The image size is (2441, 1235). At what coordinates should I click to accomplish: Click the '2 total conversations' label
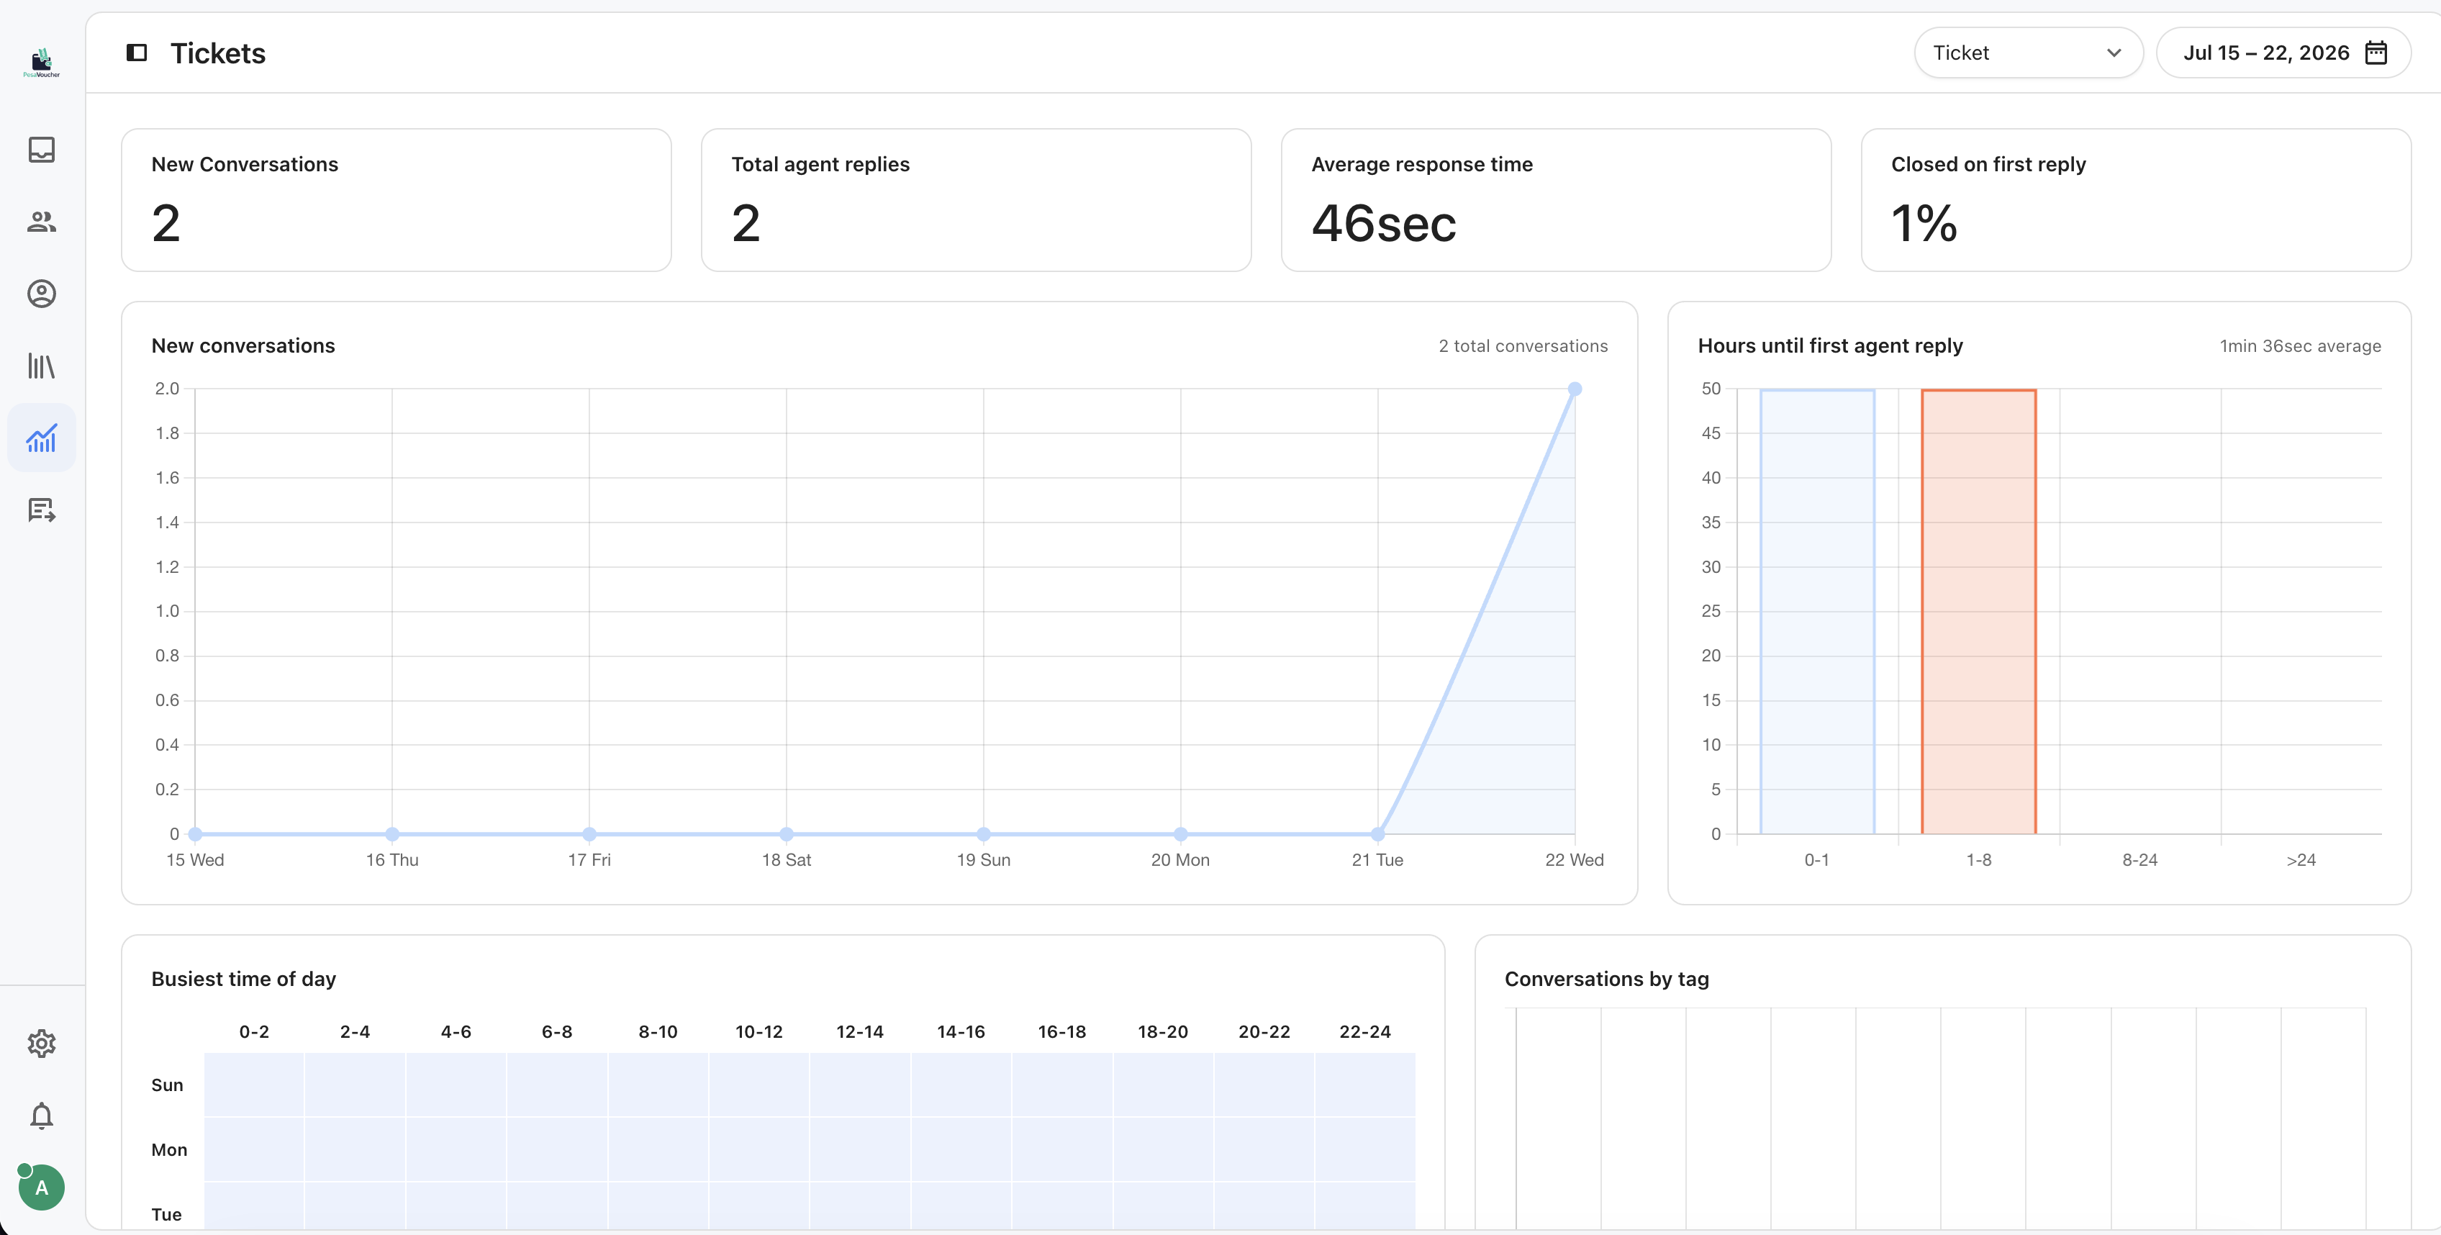click(x=1523, y=346)
